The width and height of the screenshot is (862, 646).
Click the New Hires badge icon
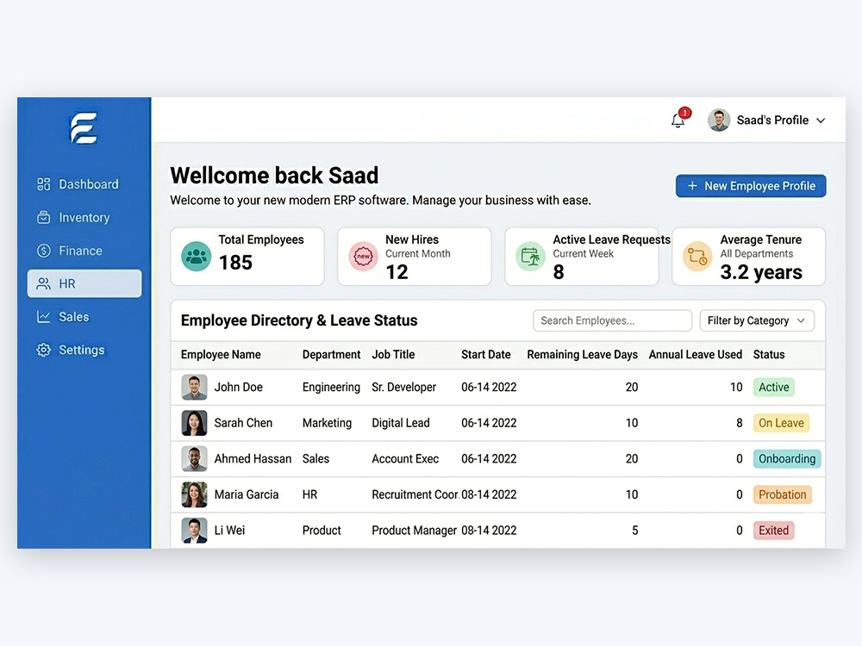(x=364, y=256)
